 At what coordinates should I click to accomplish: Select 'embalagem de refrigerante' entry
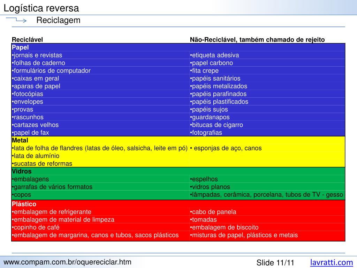click(x=52, y=212)
